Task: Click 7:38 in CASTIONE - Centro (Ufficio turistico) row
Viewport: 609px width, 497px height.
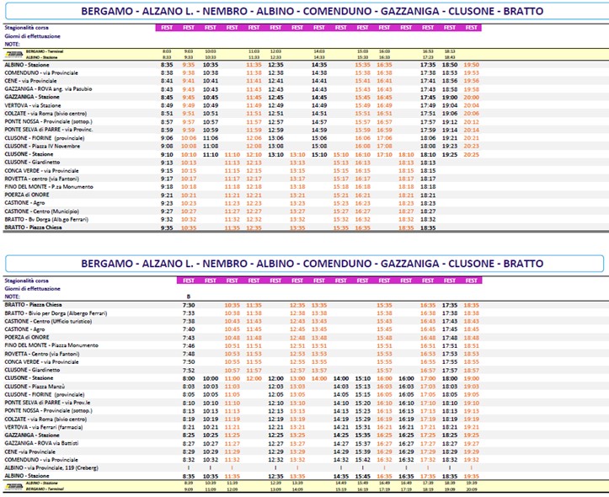Action: point(189,322)
